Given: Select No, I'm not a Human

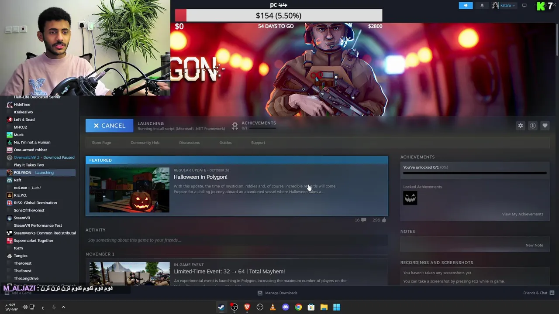Looking at the screenshot, I should (32, 142).
